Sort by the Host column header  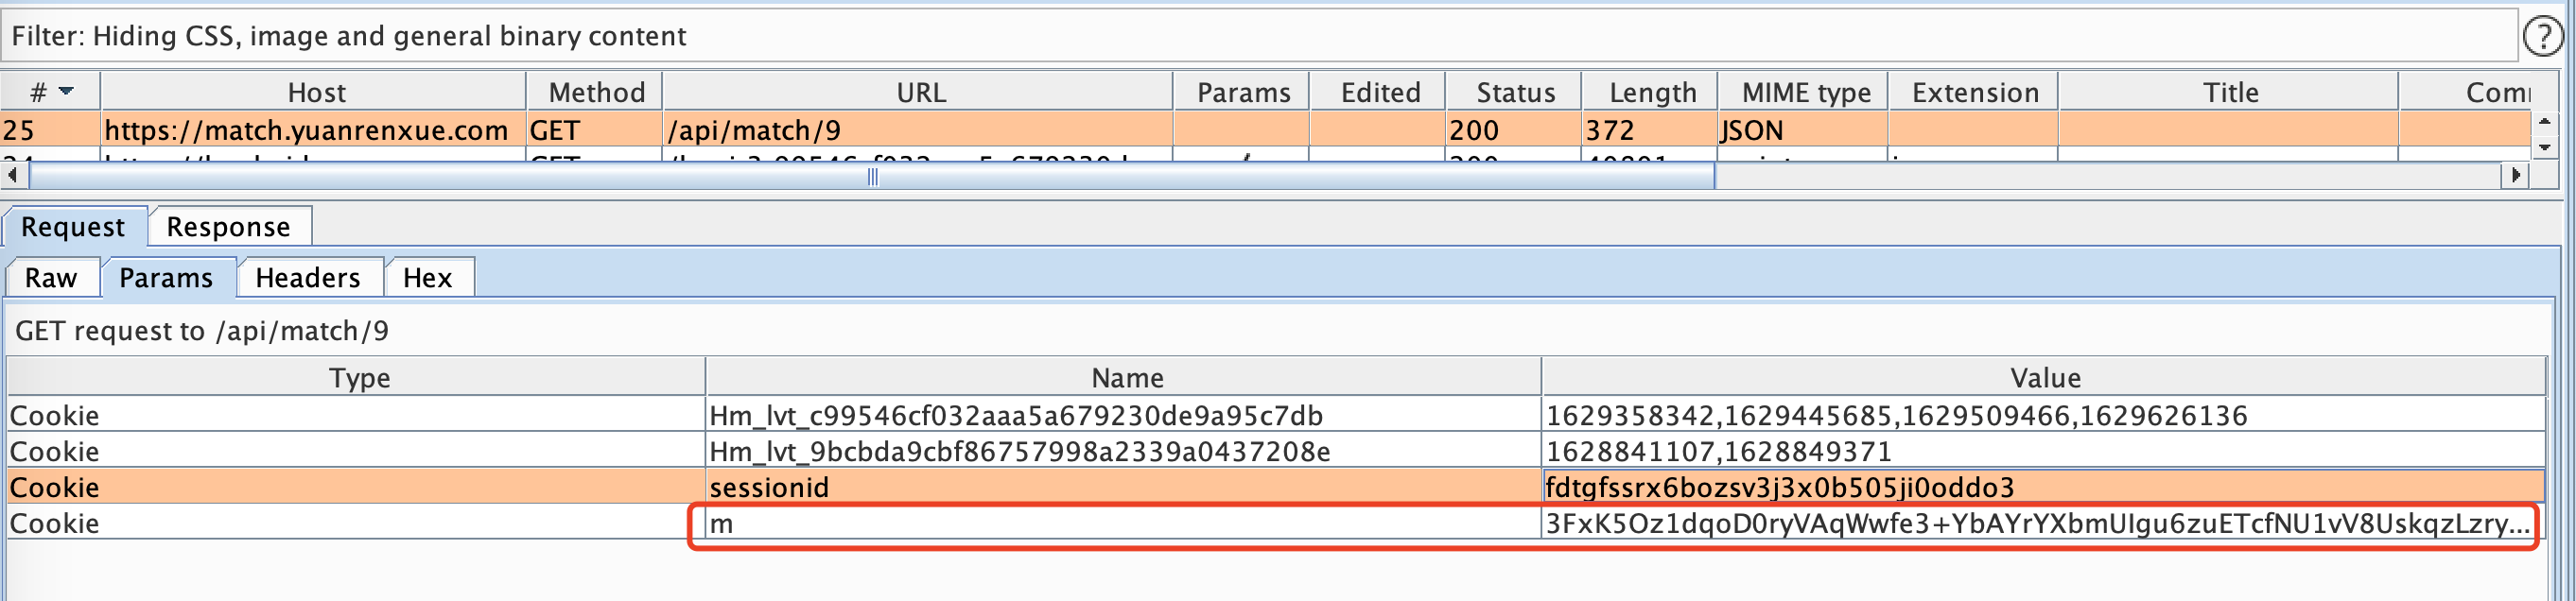tap(314, 92)
